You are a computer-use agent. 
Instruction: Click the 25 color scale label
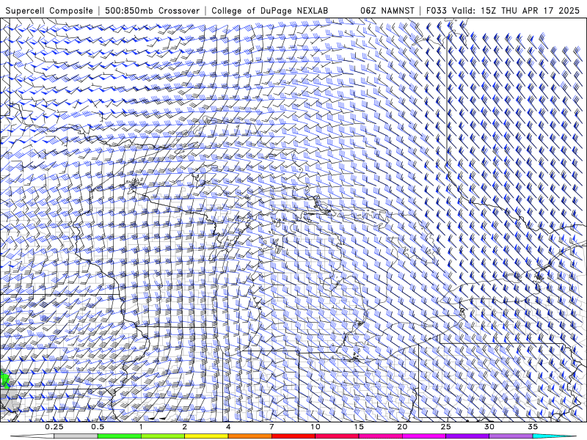coord(446,427)
